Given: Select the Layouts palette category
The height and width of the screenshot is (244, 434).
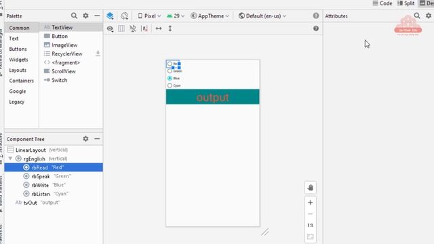Looking at the screenshot, I should pos(18,70).
